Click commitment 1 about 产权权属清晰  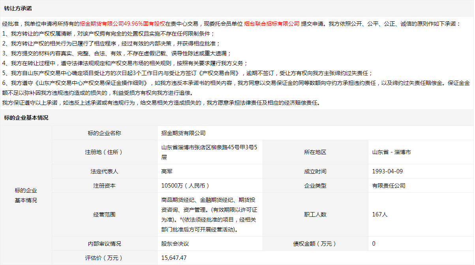click(x=109, y=34)
